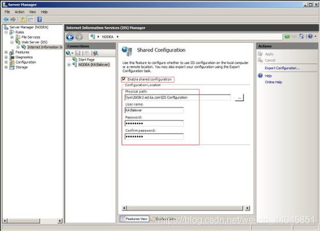The image size is (320, 231).
Task: Select Server Manager (NODEA) root node
Action: [x=29, y=28]
